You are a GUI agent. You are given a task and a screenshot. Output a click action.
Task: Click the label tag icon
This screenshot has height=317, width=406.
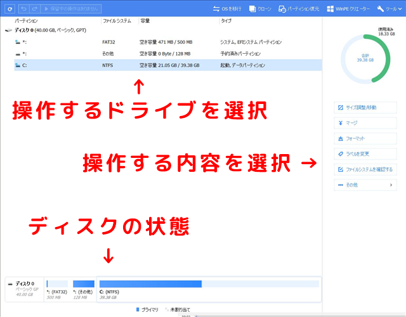click(341, 153)
